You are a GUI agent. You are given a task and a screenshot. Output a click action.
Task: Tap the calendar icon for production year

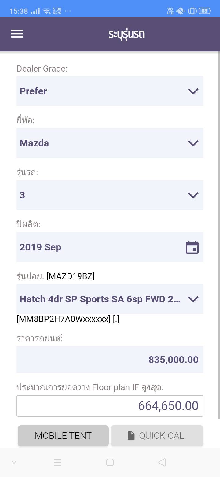point(192,247)
